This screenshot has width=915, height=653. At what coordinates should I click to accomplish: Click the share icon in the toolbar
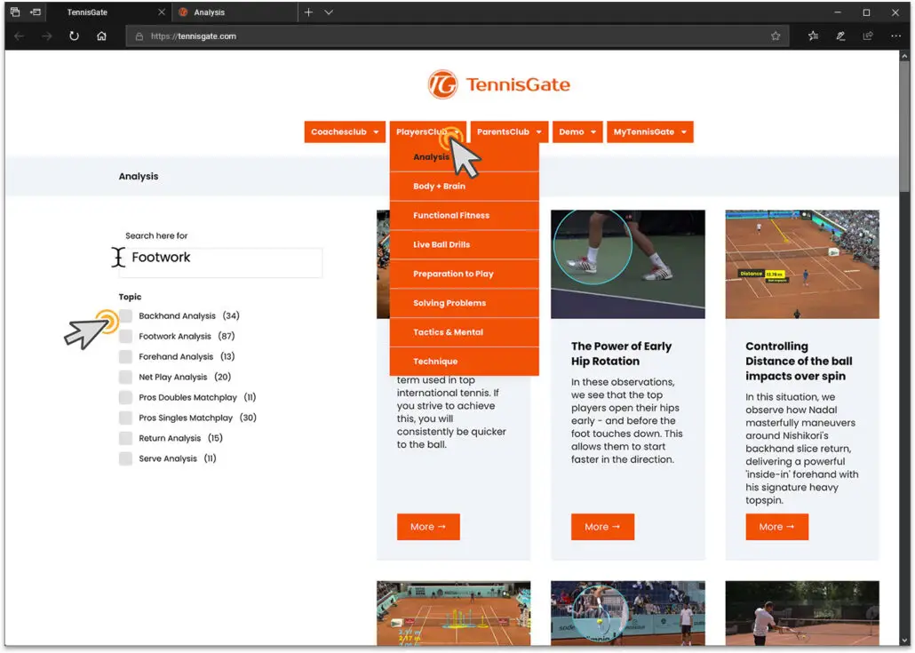click(x=867, y=36)
